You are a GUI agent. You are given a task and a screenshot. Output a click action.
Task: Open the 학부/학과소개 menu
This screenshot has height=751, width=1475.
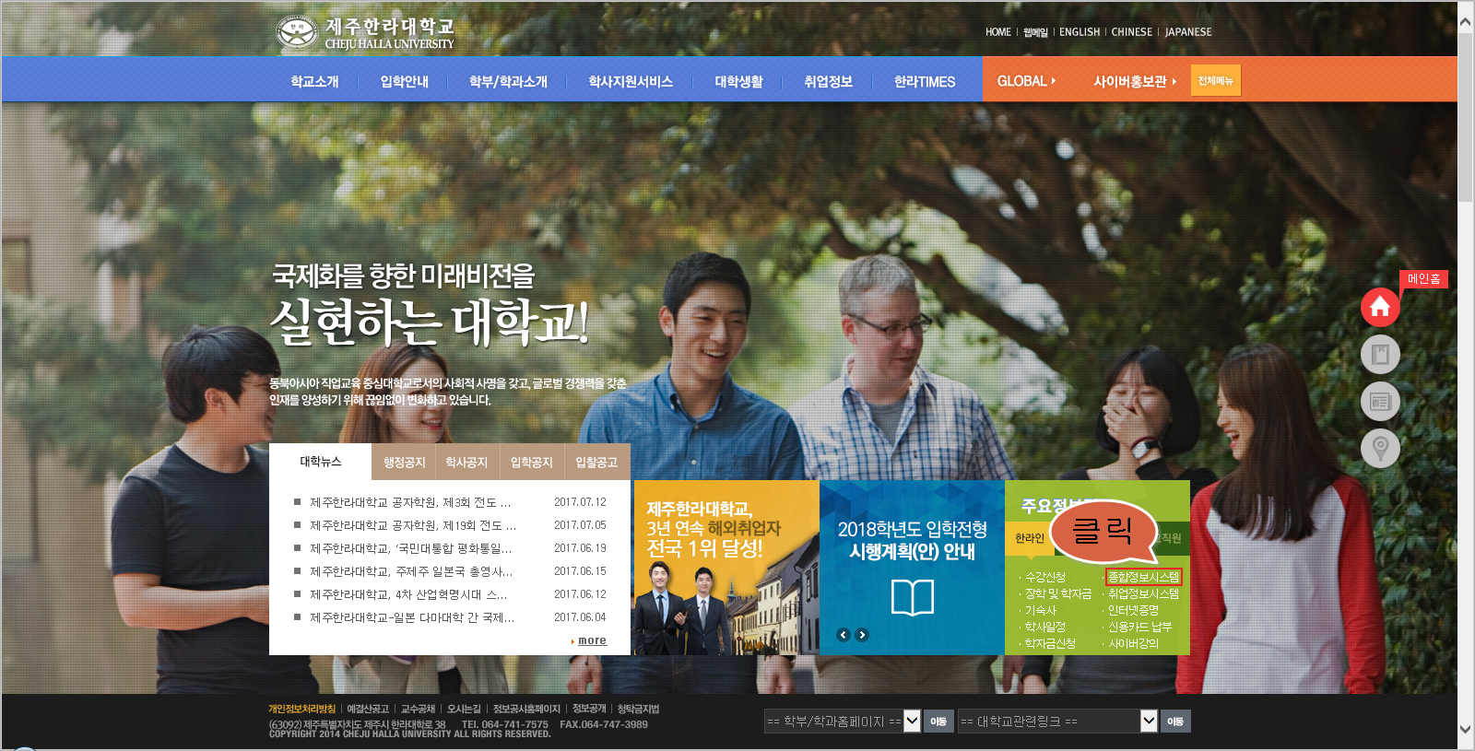508,81
